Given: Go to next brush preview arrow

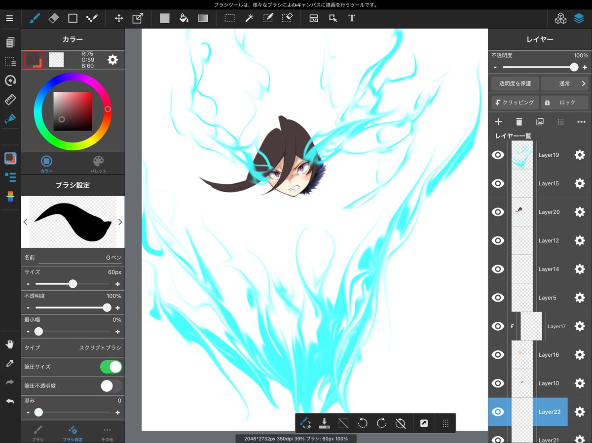Looking at the screenshot, I should (120, 222).
